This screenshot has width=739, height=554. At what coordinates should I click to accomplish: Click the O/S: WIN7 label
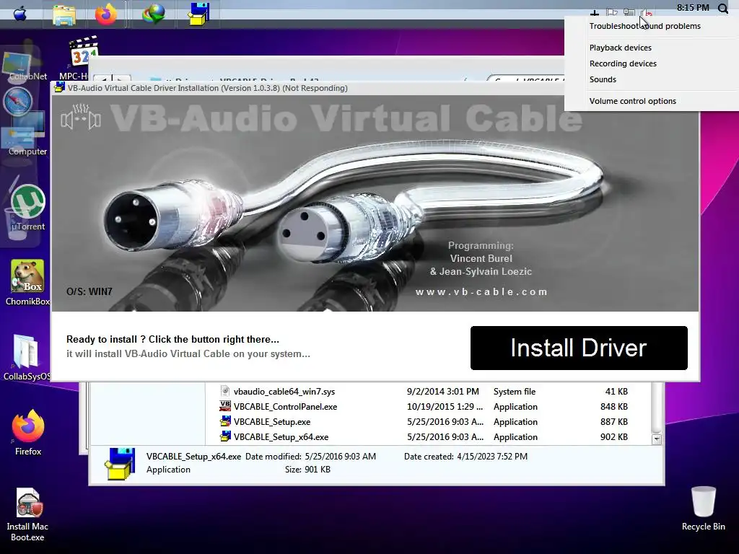pyautogui.click(x=89, y=291)
